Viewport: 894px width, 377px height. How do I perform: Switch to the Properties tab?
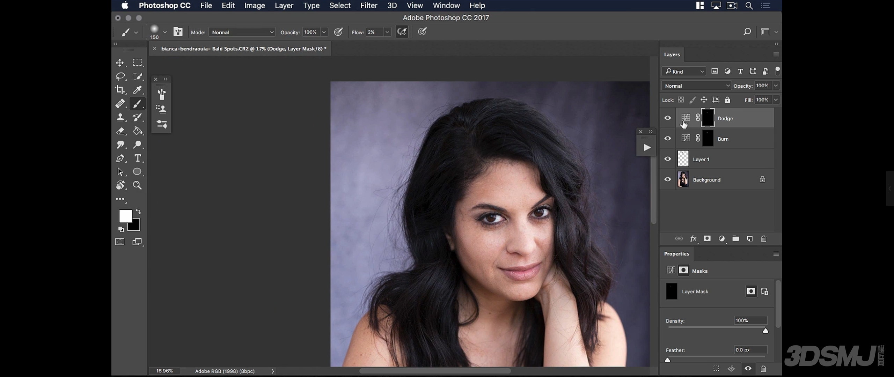676,254
